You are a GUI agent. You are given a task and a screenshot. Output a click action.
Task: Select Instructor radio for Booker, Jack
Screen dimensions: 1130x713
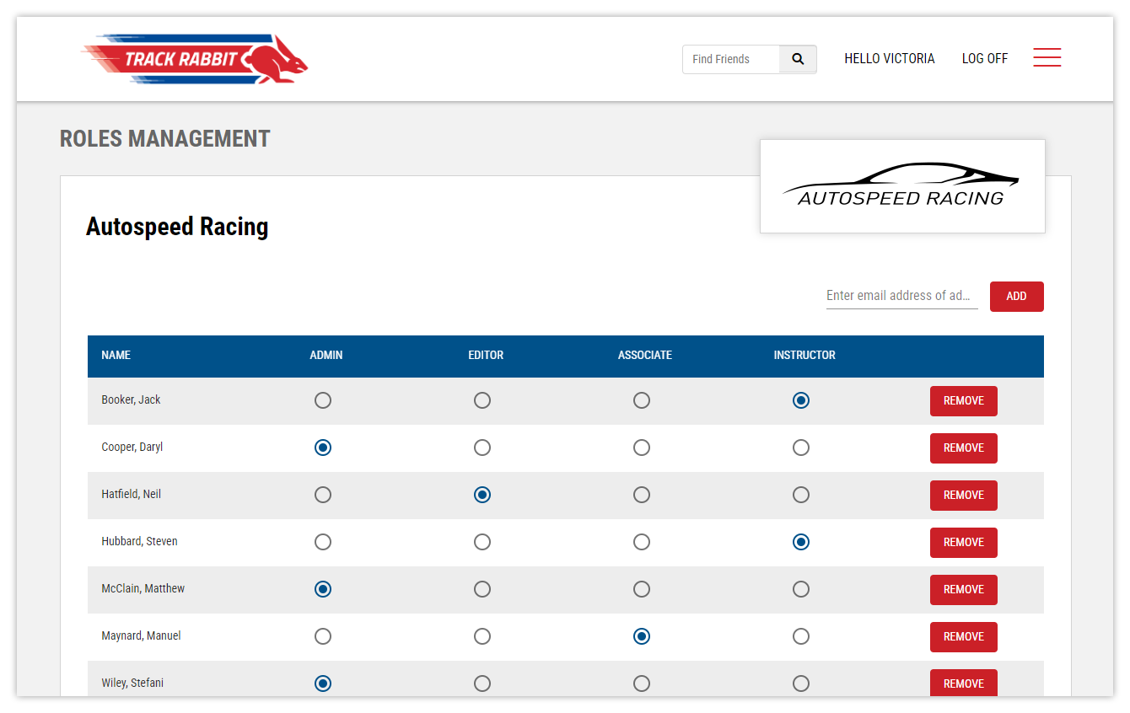point(801,400)
